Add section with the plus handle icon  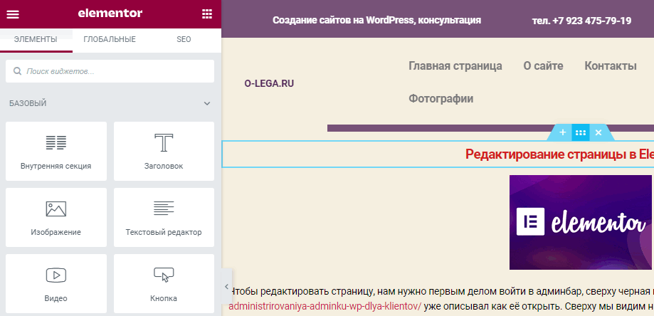pos(563,132)
